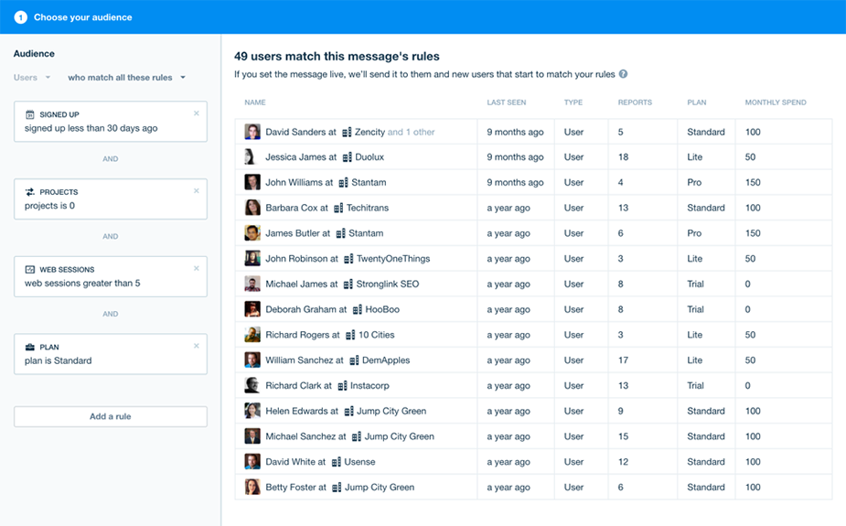The width and height of the screenshot is (846, 526).
Task: Open David Sanders' user profile link
Action: click(295, 132)
